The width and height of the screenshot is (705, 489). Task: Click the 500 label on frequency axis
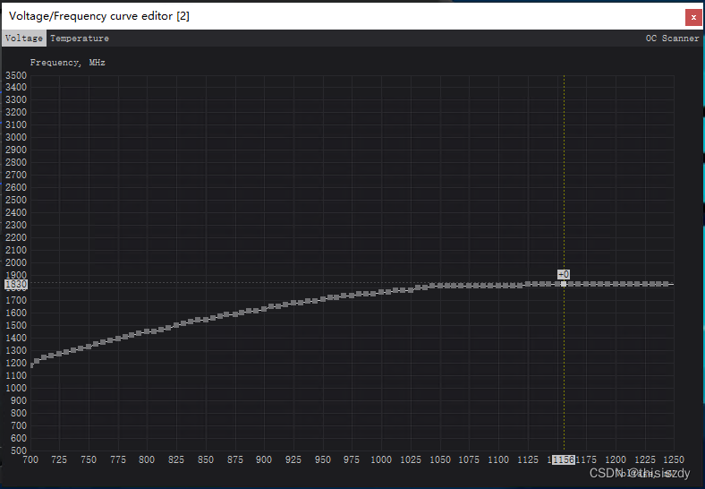click(18, 450)
